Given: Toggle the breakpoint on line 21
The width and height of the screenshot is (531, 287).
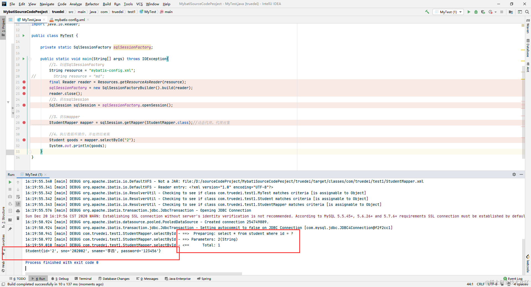Looking at the screenshot, I should 24,82.
